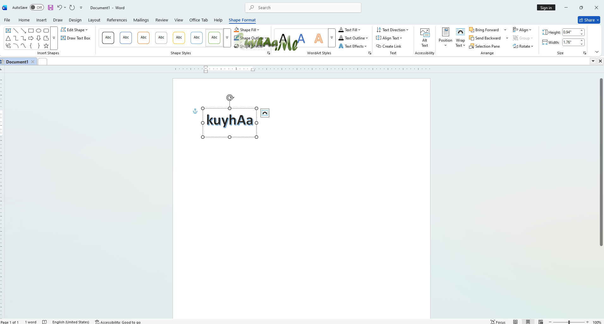The width and height of the screenshot is (604, 324).
Task: Click the Redo icon
Action: point(72,8)
